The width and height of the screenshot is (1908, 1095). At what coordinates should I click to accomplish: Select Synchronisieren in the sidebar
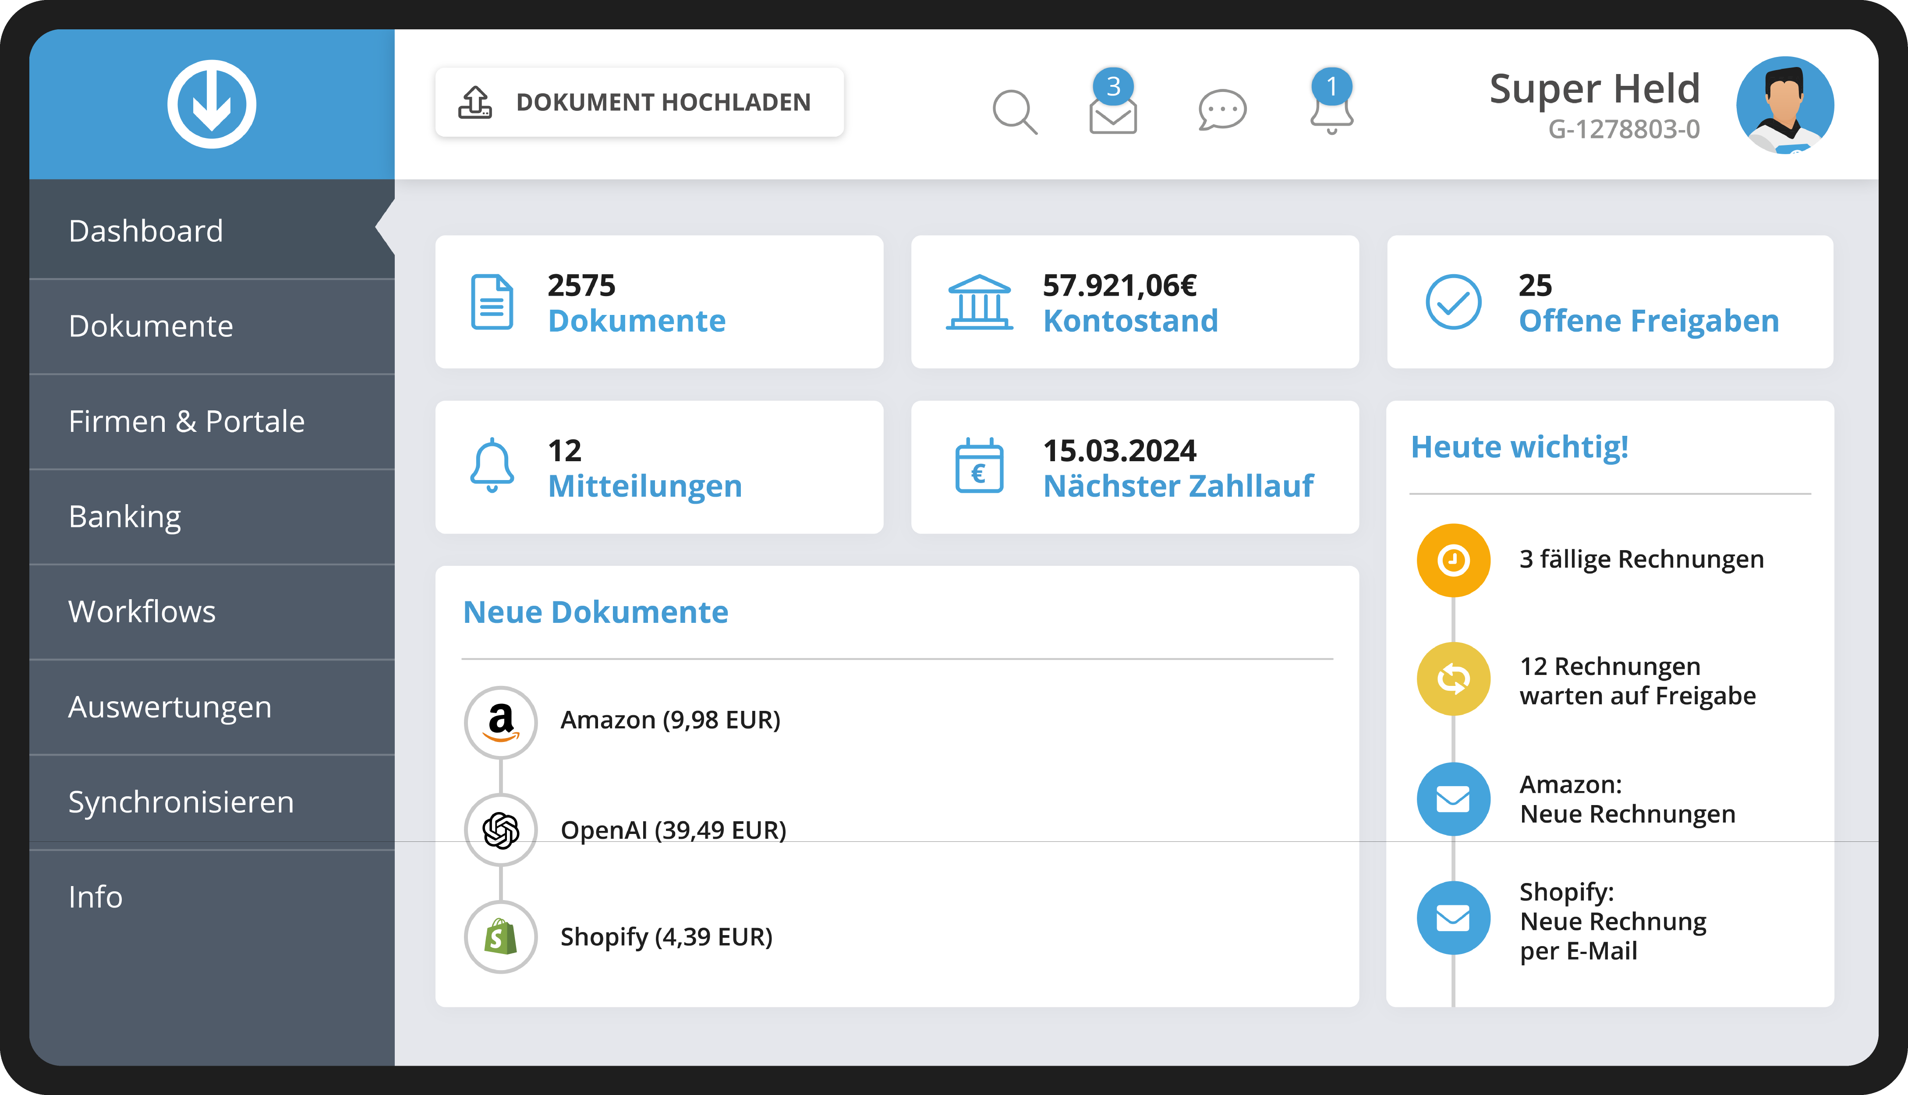pyautogui.click(x=211, y=802)
